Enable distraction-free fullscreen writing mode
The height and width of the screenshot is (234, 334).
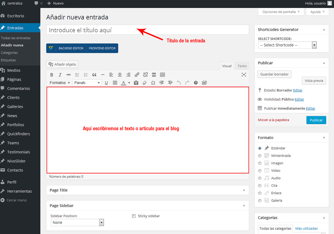pyautogui.click(x=244, y=75)
